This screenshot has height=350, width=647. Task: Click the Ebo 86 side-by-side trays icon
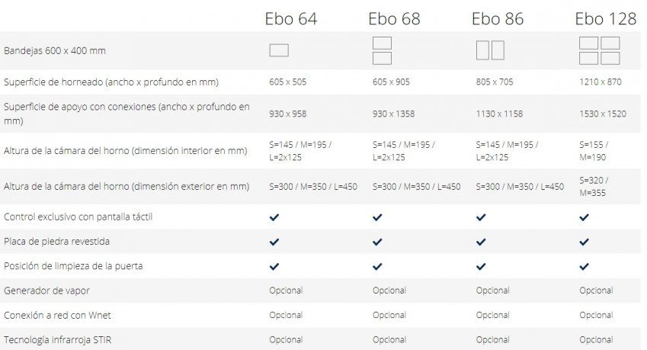pyautogui.click(x=490, y=50)
